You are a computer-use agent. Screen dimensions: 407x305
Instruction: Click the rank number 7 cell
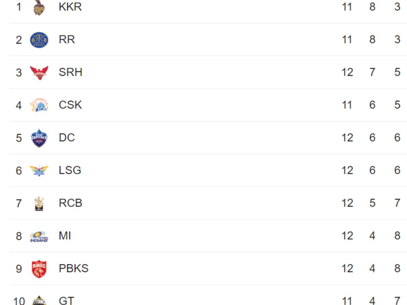point(19,203)
